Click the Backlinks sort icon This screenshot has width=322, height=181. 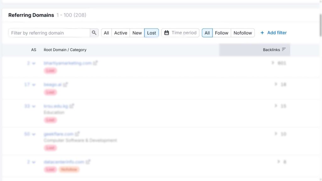[284, 50]
